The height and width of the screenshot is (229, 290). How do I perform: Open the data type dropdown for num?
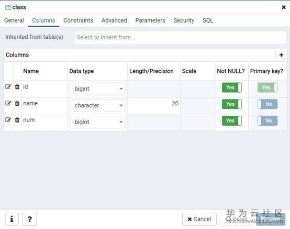pyautogui.click(x=97, y=122)
